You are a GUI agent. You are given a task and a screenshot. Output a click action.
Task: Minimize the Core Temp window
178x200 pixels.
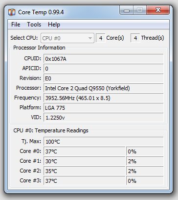pos(127,10)
